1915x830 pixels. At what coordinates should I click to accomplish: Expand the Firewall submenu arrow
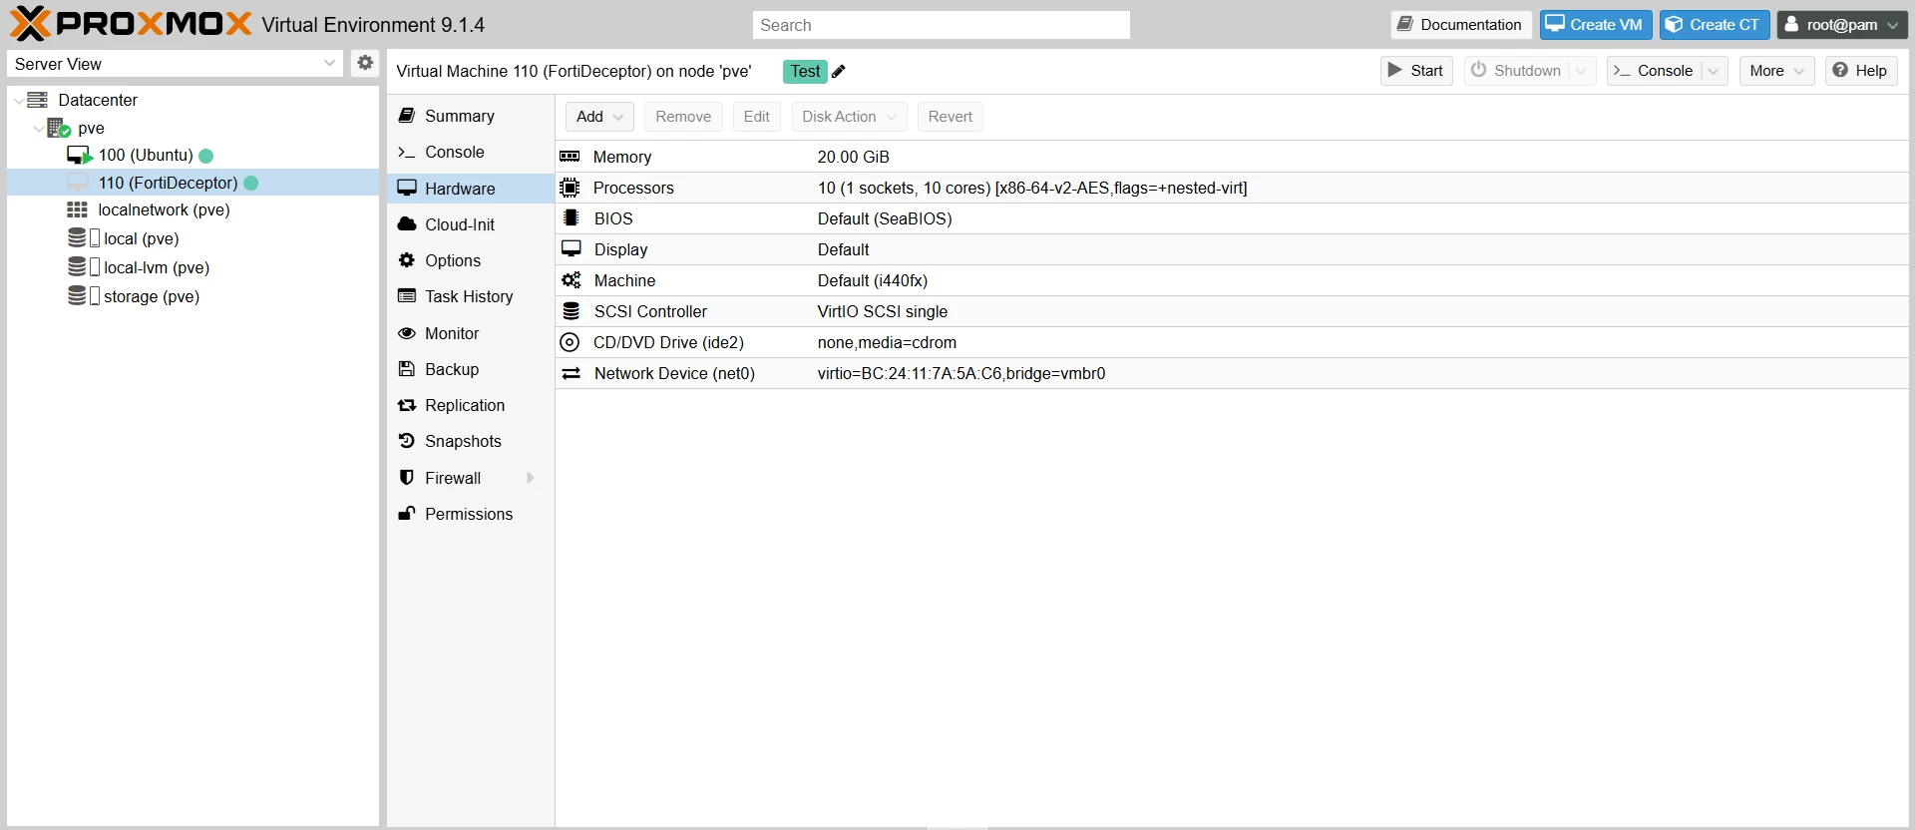pyautogui.click(x=531, y=478)
